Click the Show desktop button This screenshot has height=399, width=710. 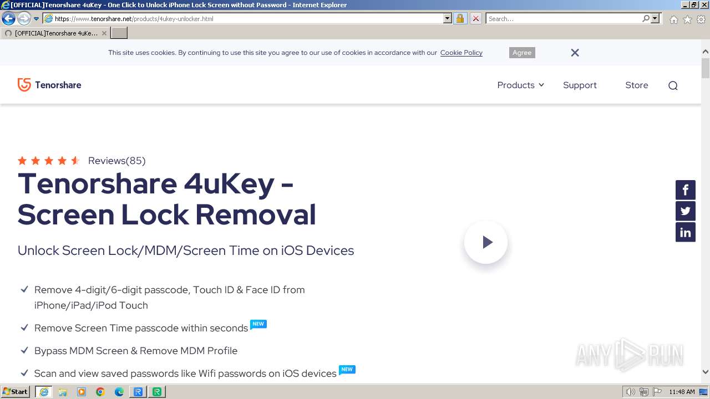click(704, 392)
